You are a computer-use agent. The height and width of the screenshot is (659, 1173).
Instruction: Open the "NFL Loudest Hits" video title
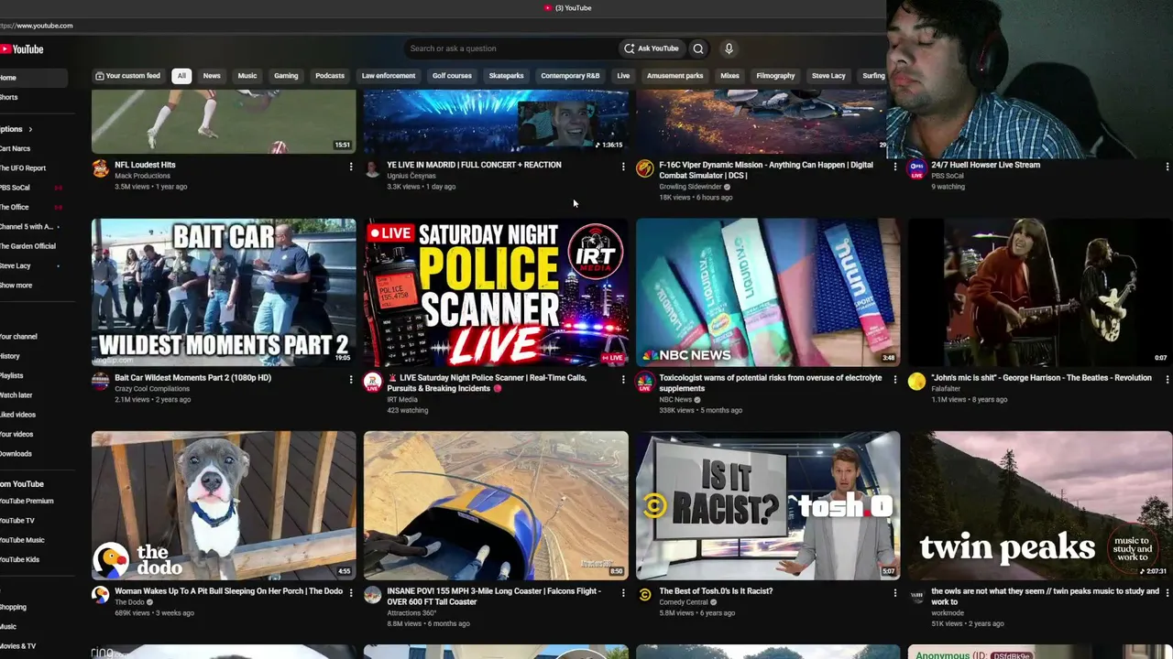click(x=145, y=165)
